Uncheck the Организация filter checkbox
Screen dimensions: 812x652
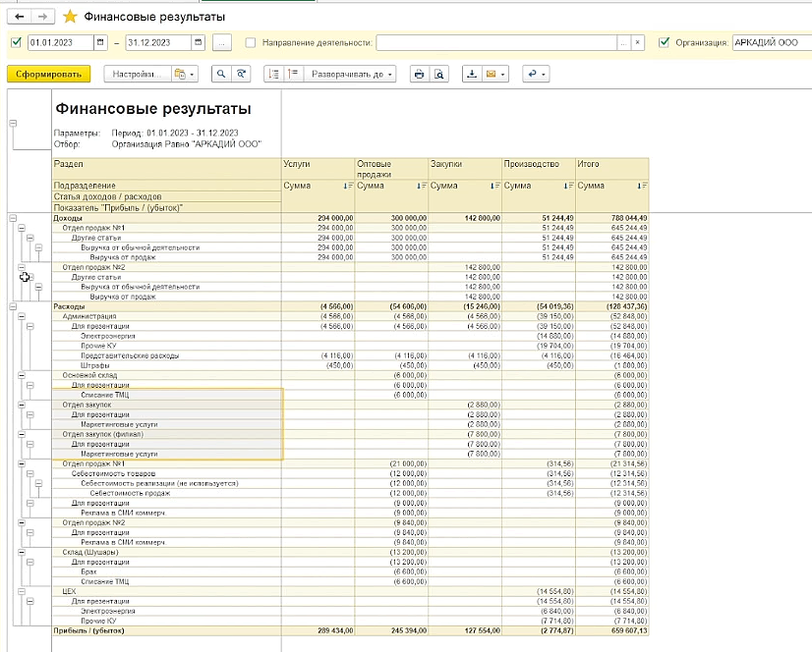664,42
